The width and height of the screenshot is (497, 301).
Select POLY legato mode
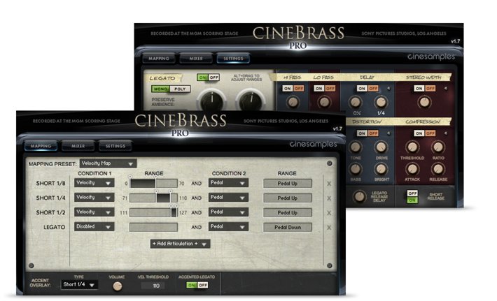(x=180, y=89)
